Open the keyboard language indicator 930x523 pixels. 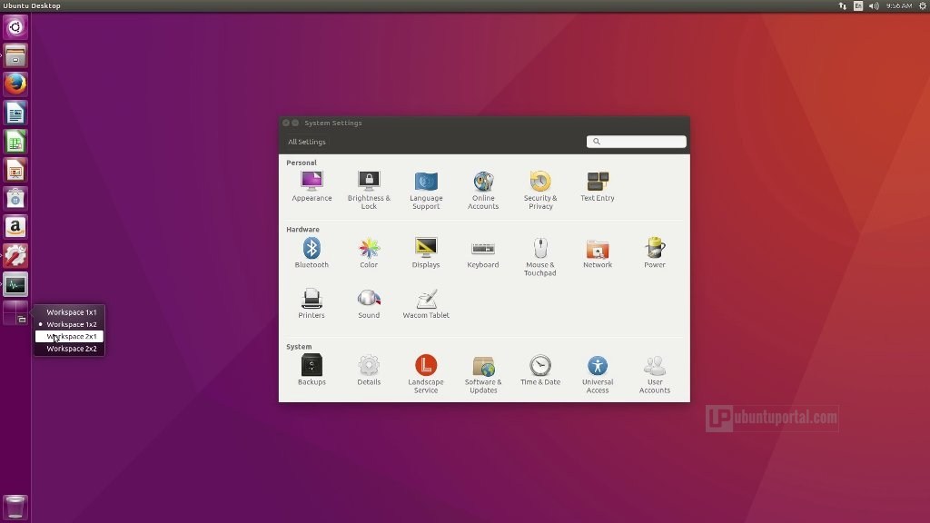coord(858,6)
